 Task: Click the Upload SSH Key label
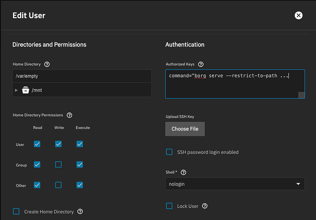pos(180,117)
